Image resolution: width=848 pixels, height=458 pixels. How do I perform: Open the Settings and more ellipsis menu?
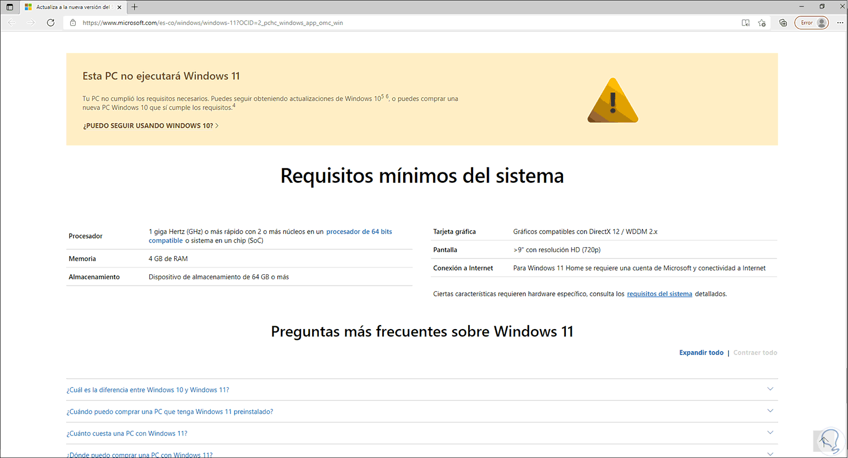tap(839, 23)
